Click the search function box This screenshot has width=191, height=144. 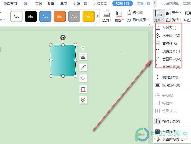(x=176, y=3)
